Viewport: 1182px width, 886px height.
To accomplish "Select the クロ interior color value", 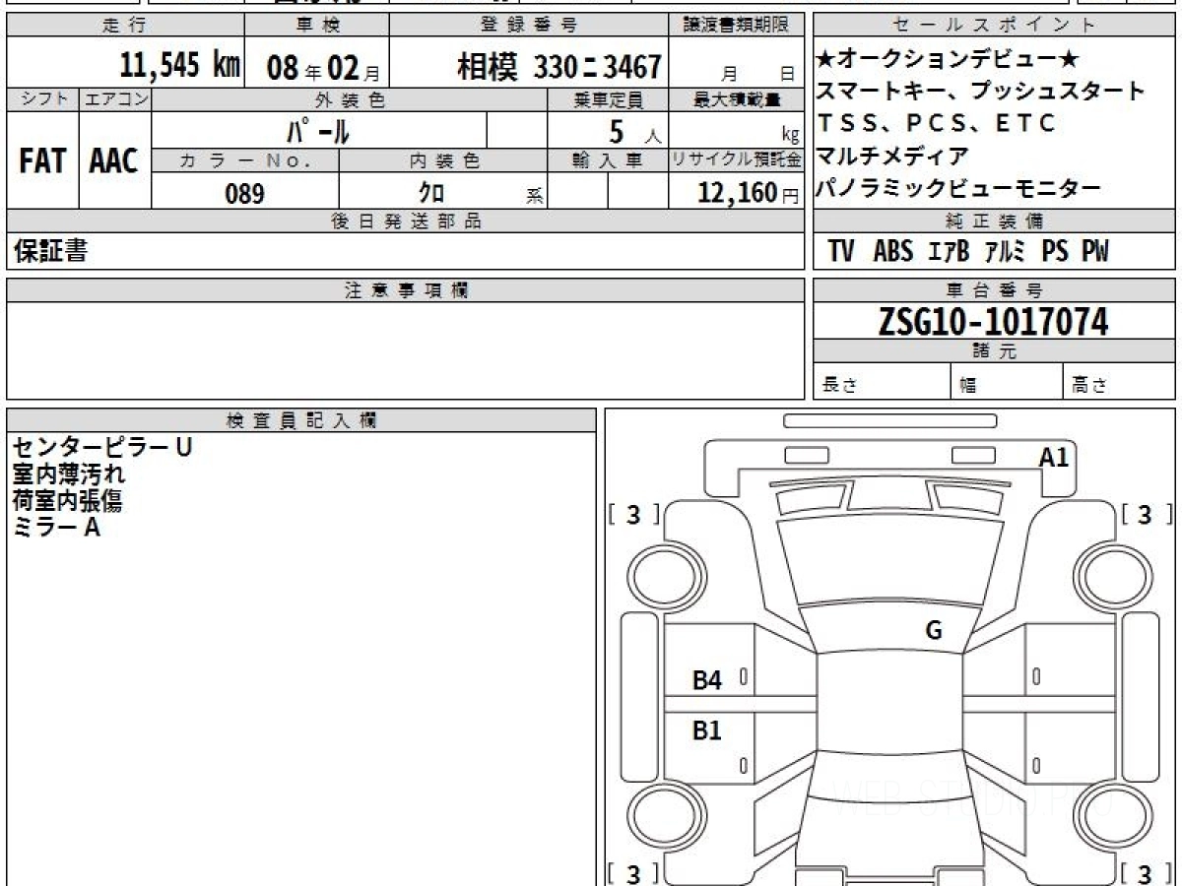I will 431,193.
